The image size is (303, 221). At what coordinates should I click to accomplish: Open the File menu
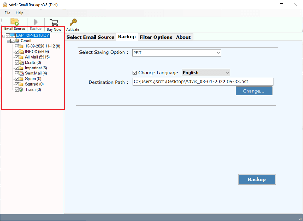[7, 13]
